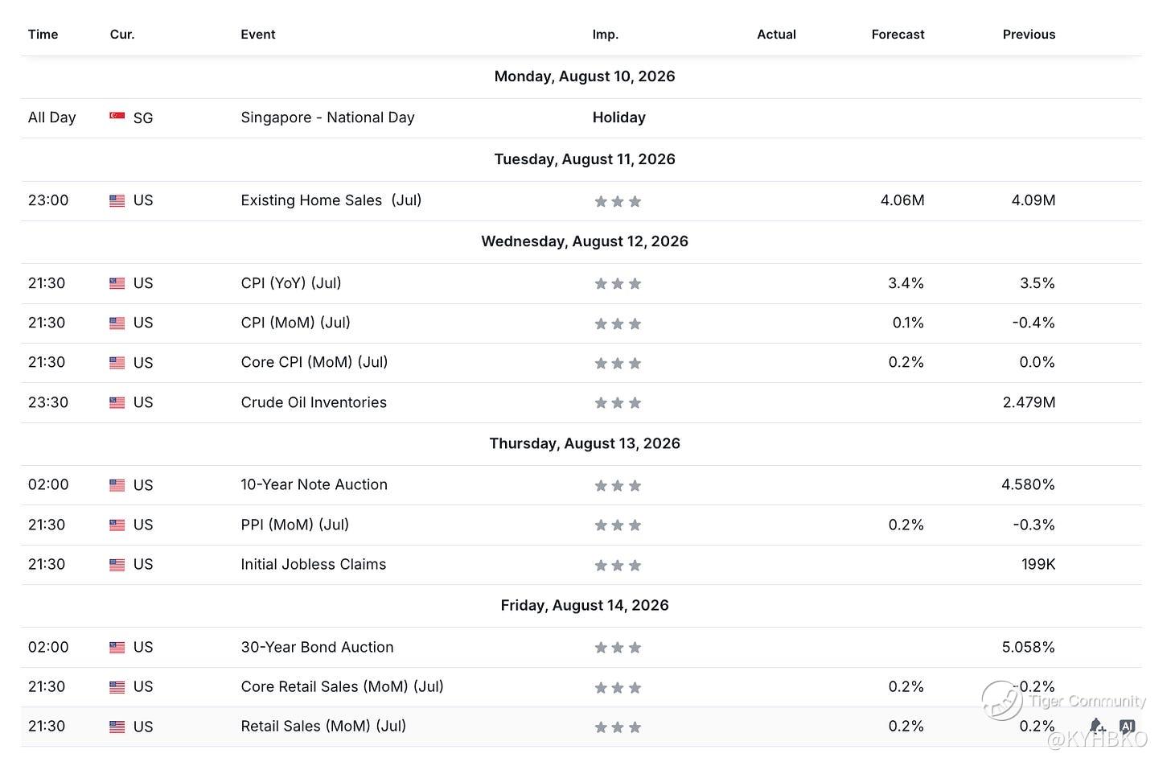Sort by the Forecast column header
This screenshot has width=1171, height=766.
(898, 35)
